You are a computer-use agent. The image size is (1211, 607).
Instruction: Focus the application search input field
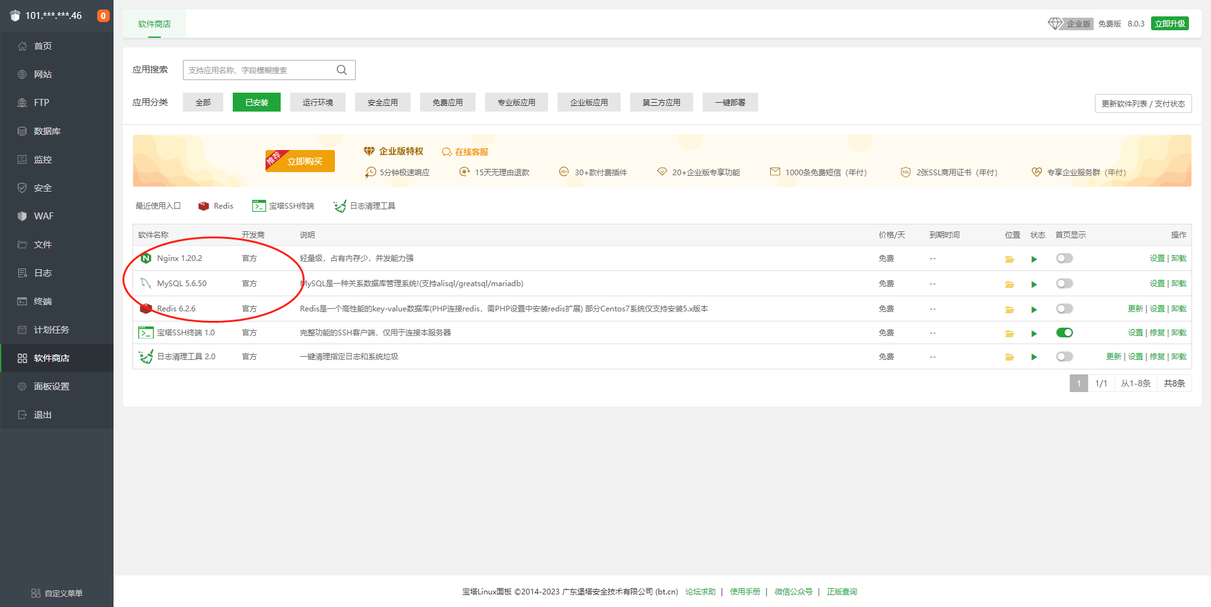[x=259, y=70]
